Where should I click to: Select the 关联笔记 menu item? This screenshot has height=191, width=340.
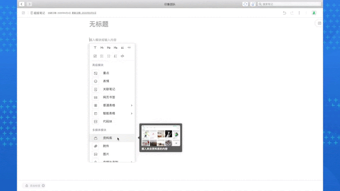(x=112, y=89)
